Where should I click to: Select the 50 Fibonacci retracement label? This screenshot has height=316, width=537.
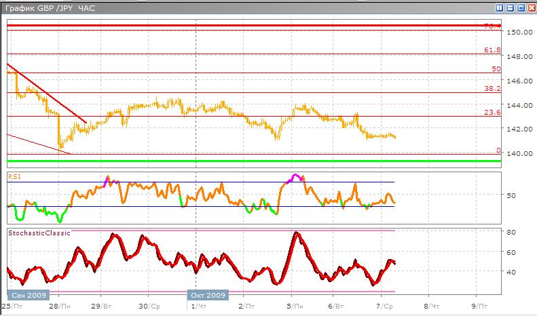pos(496,69)
